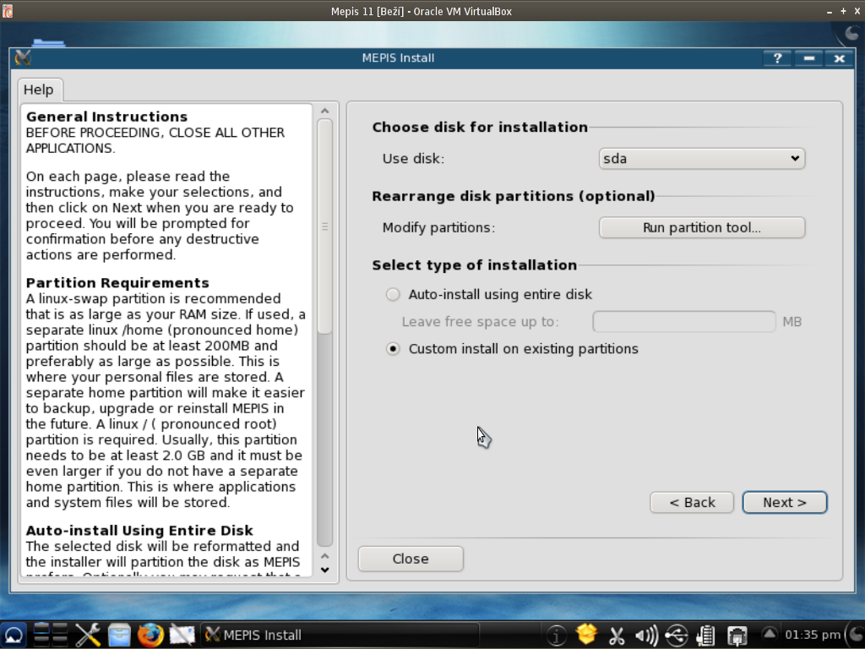Click the Auto-install Using Entire Disk heading

pyautogui.click(x=139, y=531)
